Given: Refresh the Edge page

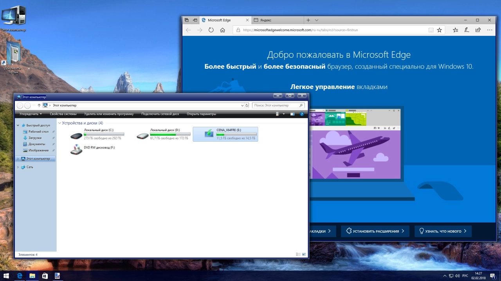Looking at the screenshot, I should 211,30.
